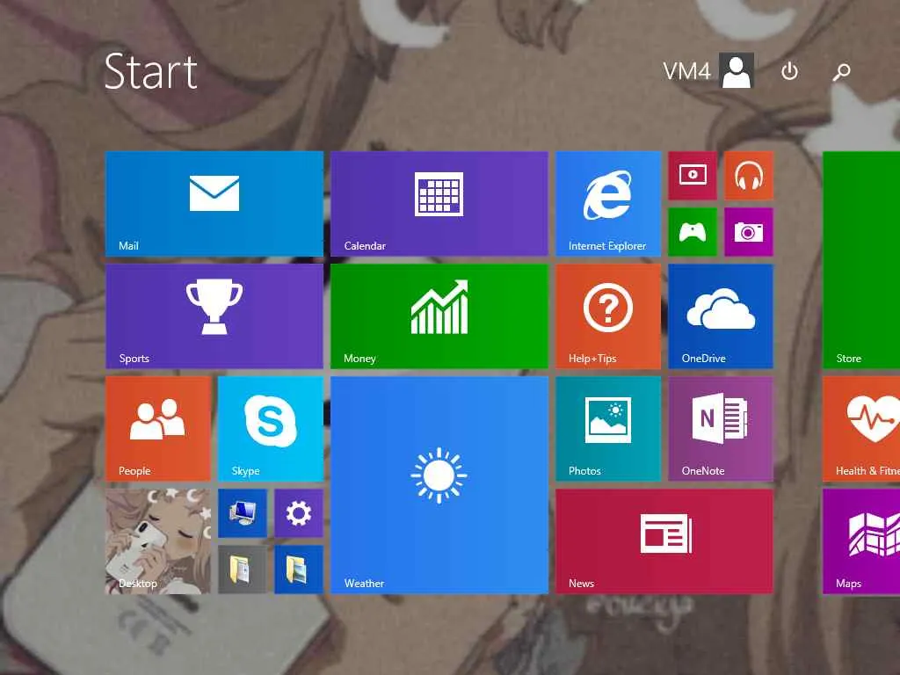Open the People tile
Viewport: 900px width, 675px height.
pyautogui.click(x=158, y=428)
